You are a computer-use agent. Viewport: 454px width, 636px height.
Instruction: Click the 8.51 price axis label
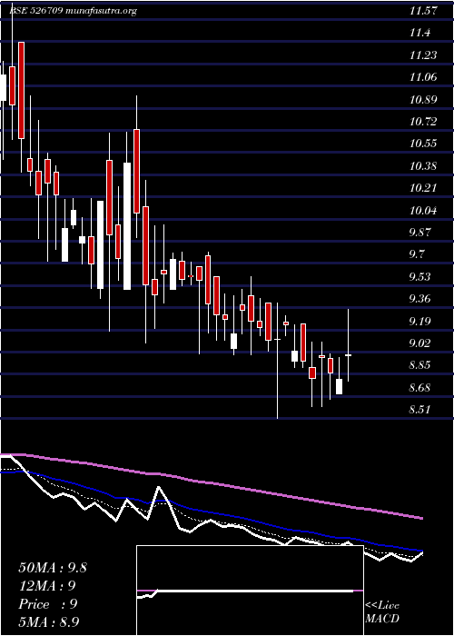pos(419,409)
